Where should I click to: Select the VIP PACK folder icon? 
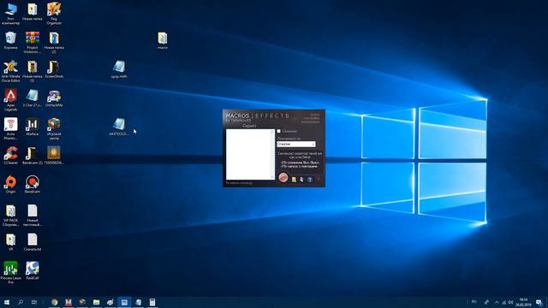coord(10,215)
